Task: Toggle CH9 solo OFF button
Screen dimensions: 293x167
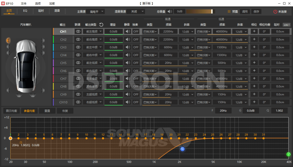Action: pos(136,94)
